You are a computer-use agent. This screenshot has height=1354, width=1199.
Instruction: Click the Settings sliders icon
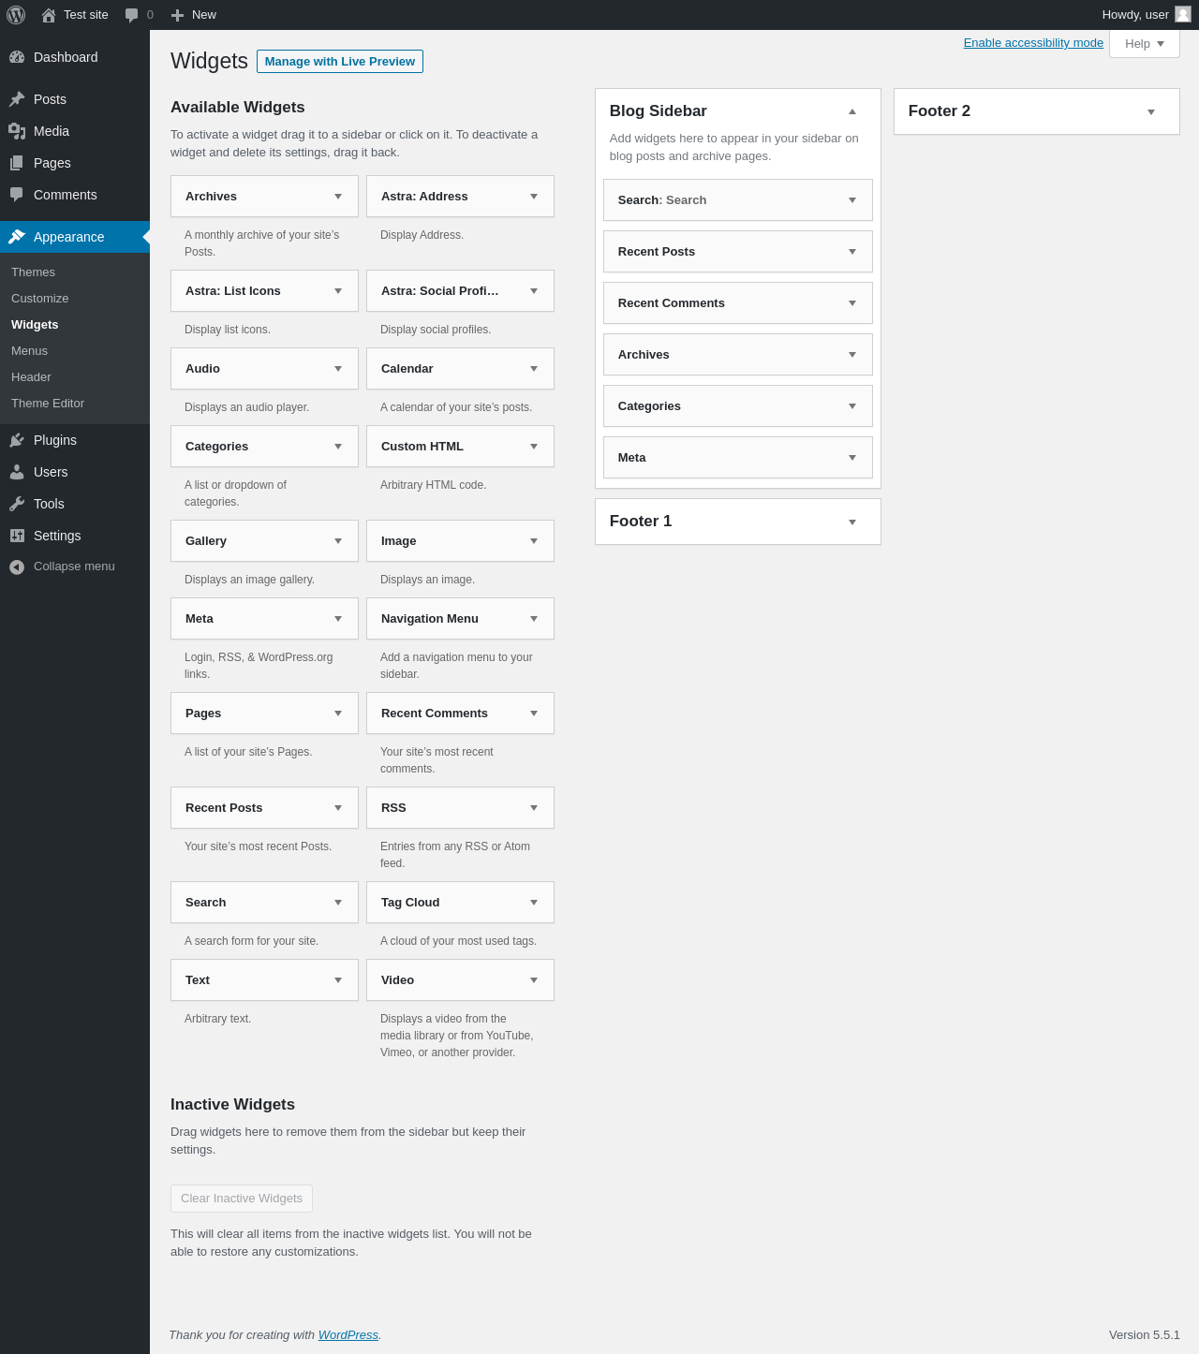coord(17,536)
